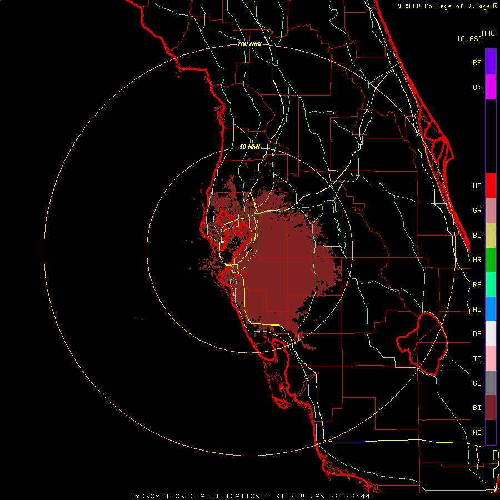Viewport: 500px width, 500px height.
Task: Click the UK legend label
Action: [x=477, y=87]
